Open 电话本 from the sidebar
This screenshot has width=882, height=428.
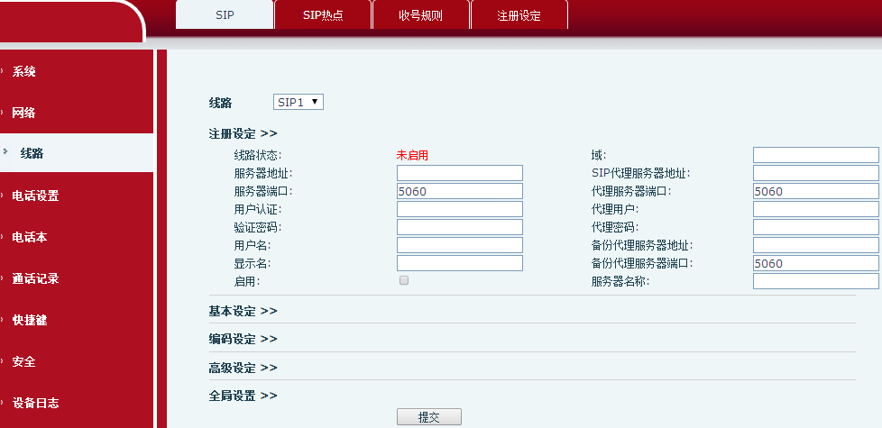coord(30,237)
